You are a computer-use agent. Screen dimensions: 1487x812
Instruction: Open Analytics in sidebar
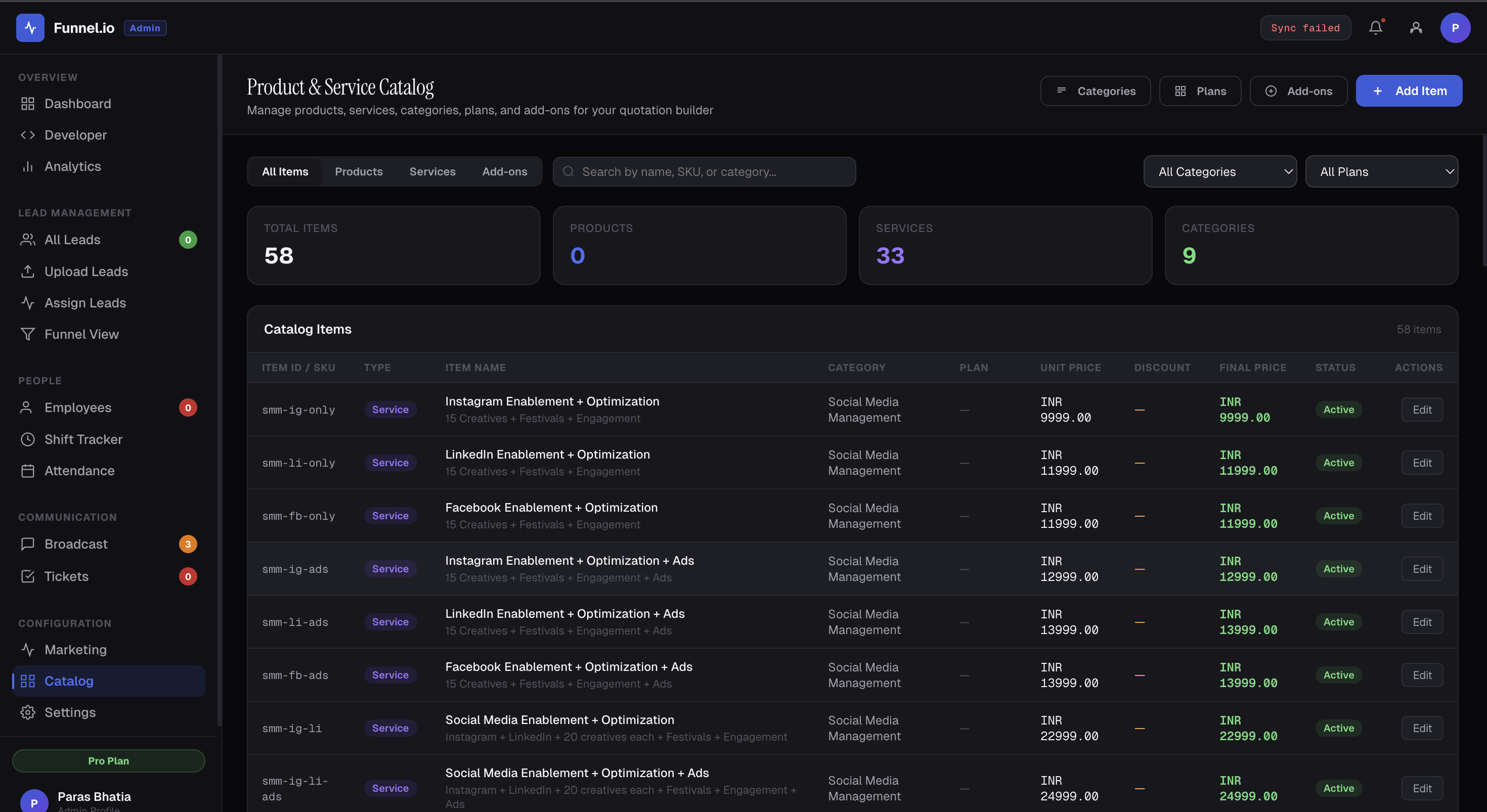(109, 166)
